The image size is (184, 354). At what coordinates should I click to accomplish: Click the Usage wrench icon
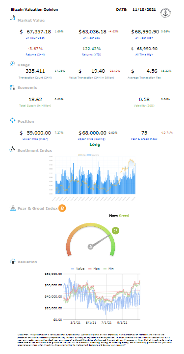pyautogui.click(x=12, y=64)
